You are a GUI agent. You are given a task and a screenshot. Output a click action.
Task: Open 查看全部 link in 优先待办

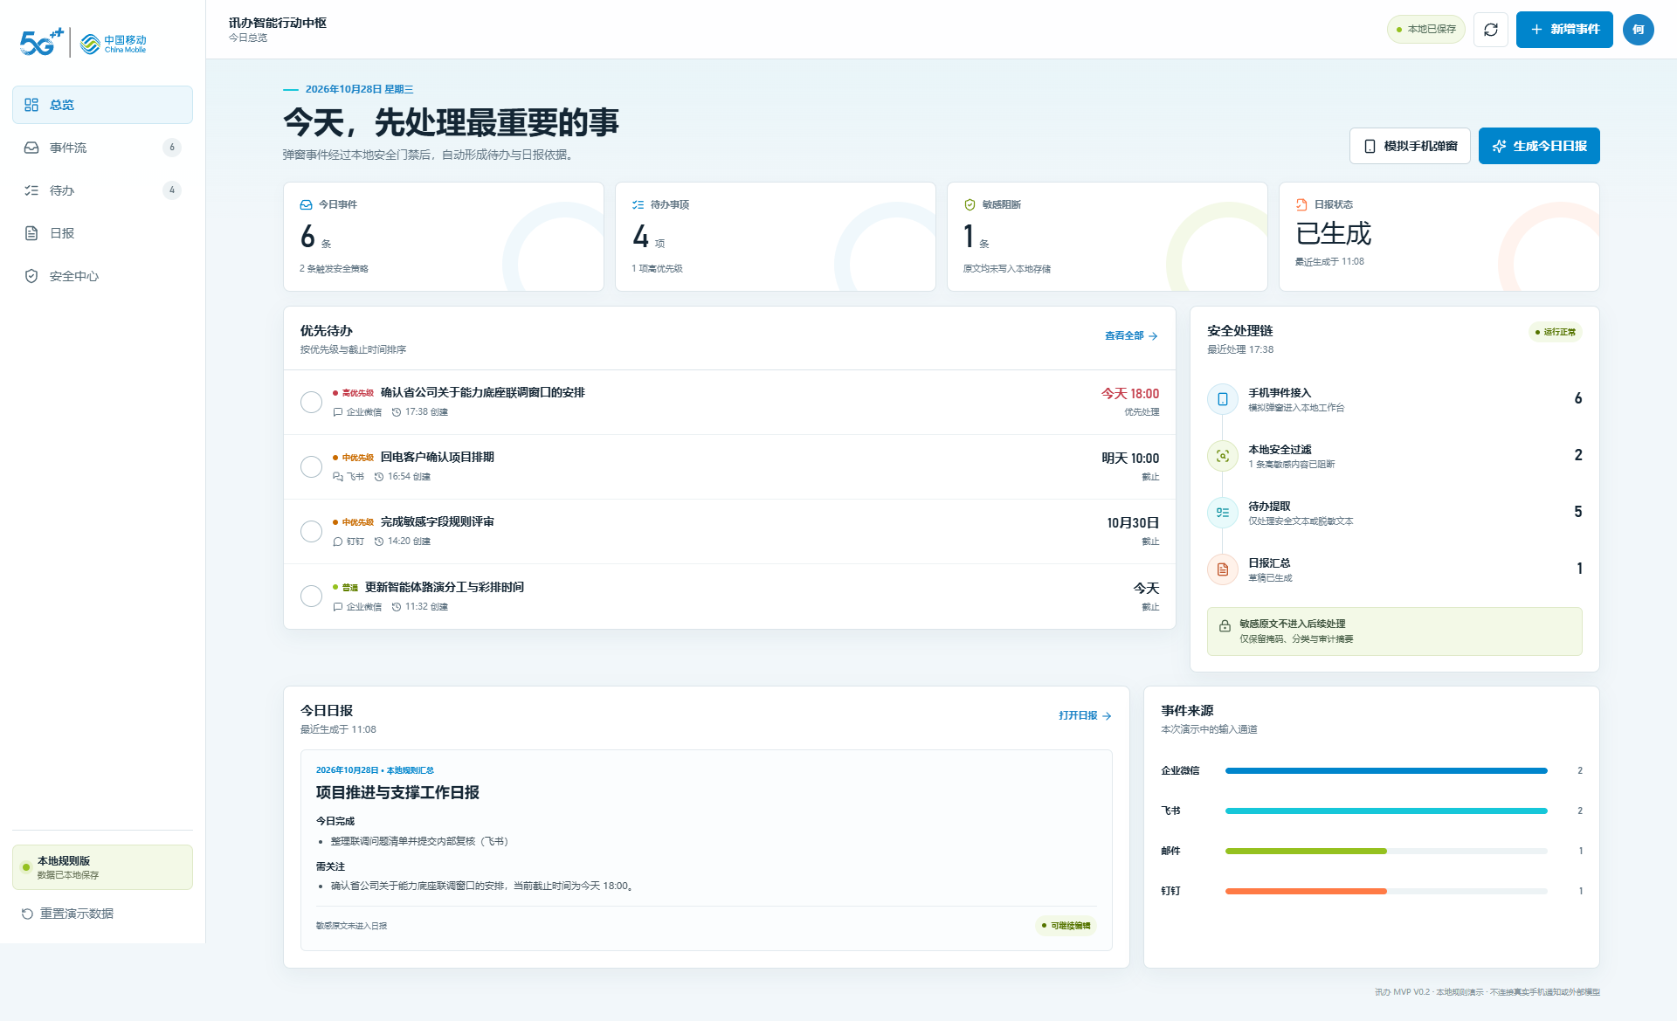pos(1131,336)
